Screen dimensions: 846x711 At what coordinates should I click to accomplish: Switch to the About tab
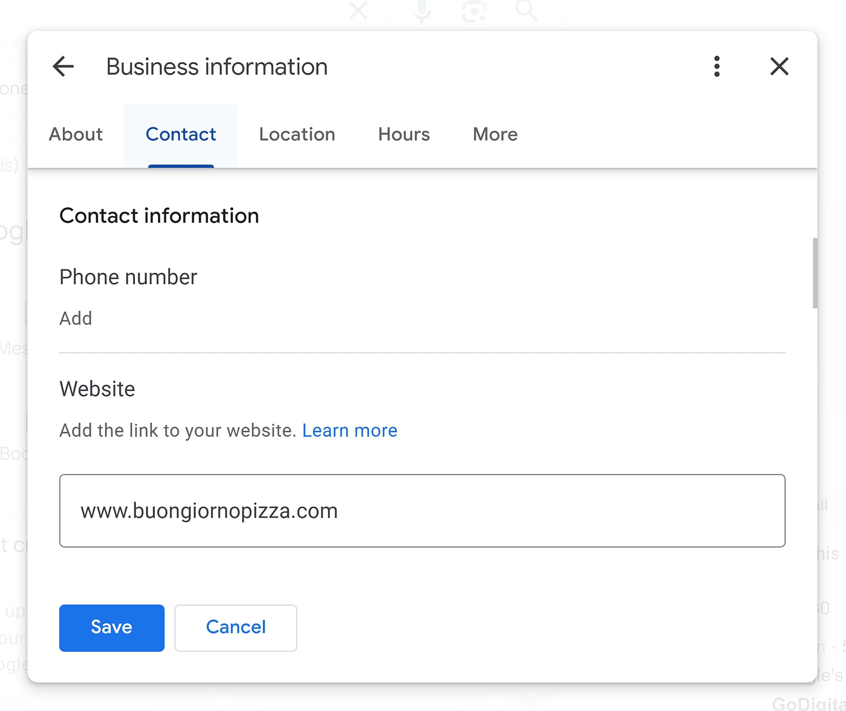point(76,134)
